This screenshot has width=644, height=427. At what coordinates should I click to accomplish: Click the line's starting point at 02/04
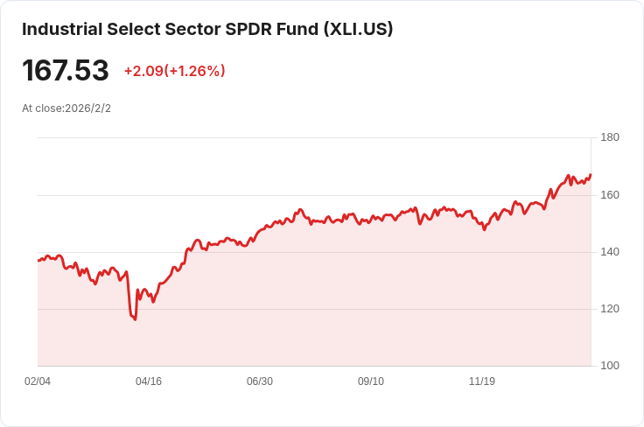pos(38,260)
